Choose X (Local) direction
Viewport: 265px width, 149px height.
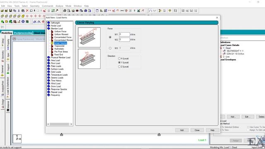(119, 58)
